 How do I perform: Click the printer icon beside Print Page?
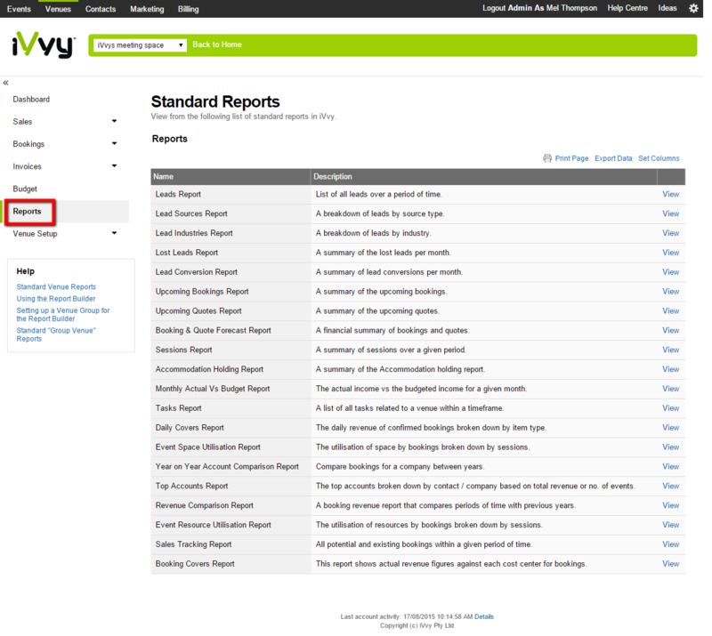[x=547, y=158]
